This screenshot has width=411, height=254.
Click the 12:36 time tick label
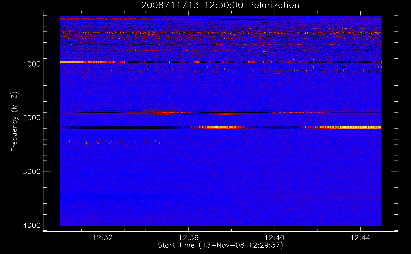188,238
